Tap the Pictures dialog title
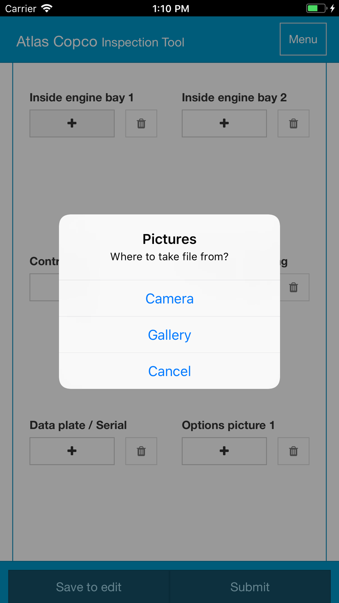This screenshot has height=603, width=339. [x=169, y=239]
